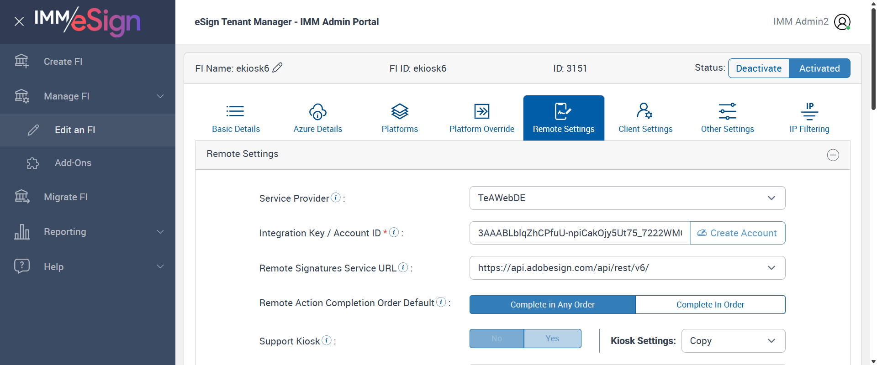Viewport: 877px width, 365px height.
Task: Go to Add-Ons in the sidebar
Action: click(73, 163)
